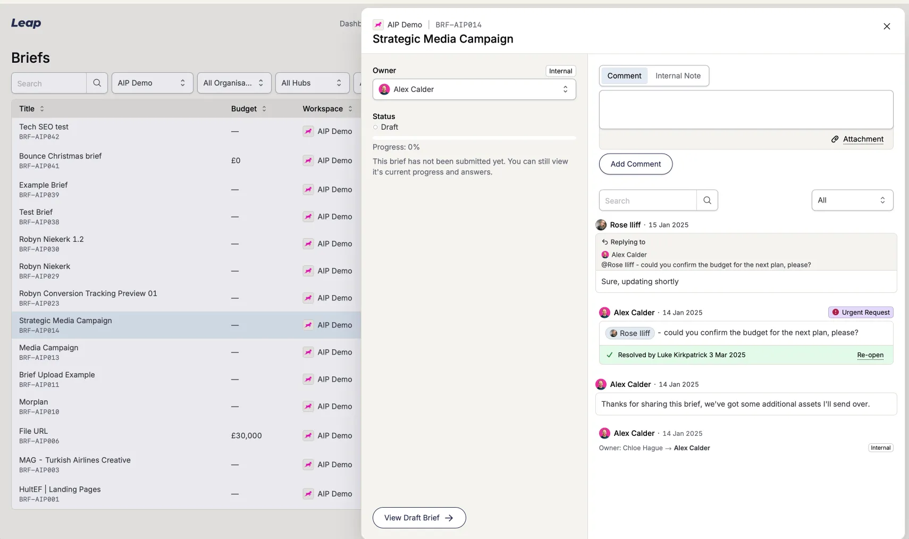Switch to the Internal Note tab
This screenshot has width=909, height=539.
pos(678,76)
